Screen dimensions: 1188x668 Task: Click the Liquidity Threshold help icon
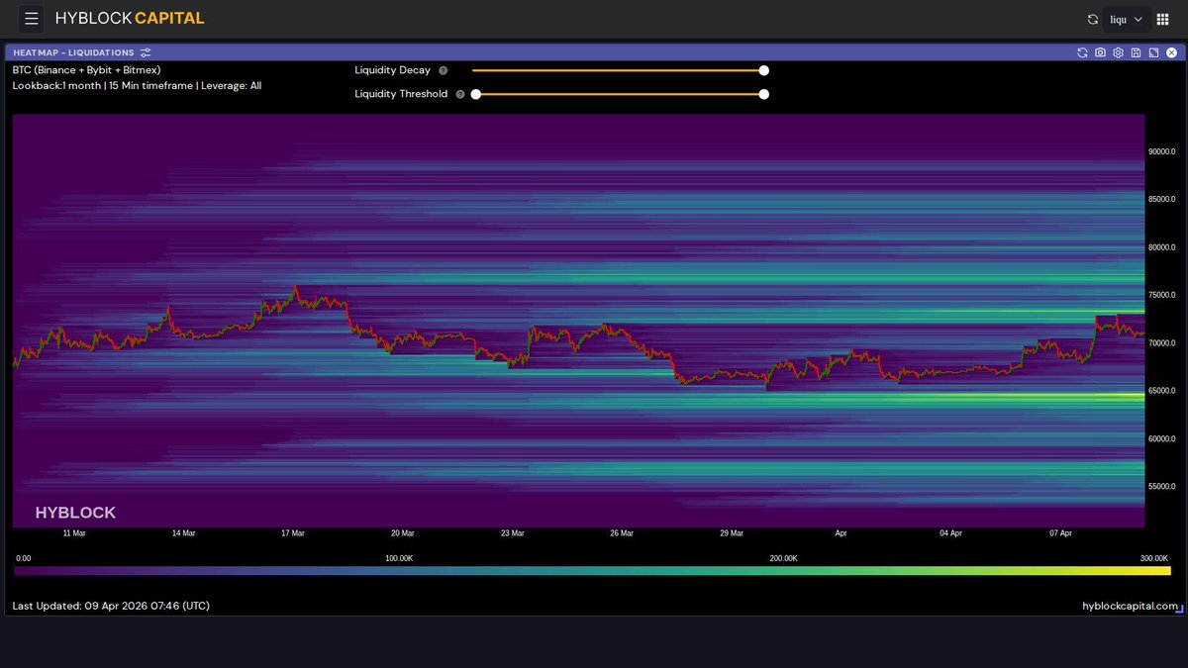[x=459, y=94]
